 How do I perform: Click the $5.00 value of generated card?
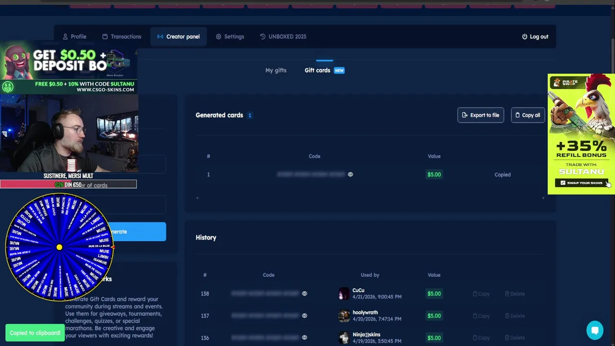click(434, 174)
